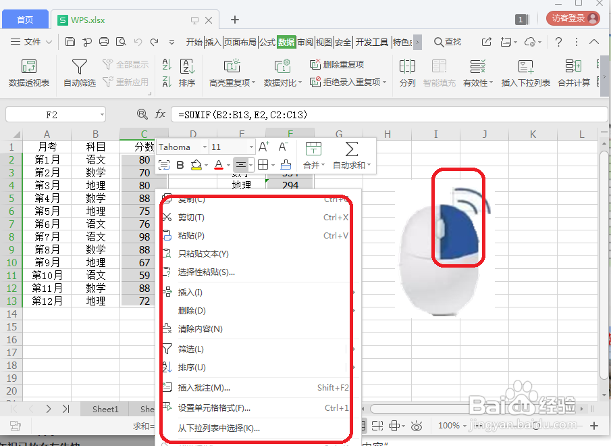Screen dimensions: 611x446
Task: Open the 文件 file menu dropdown
Action: tap(31, 42)
